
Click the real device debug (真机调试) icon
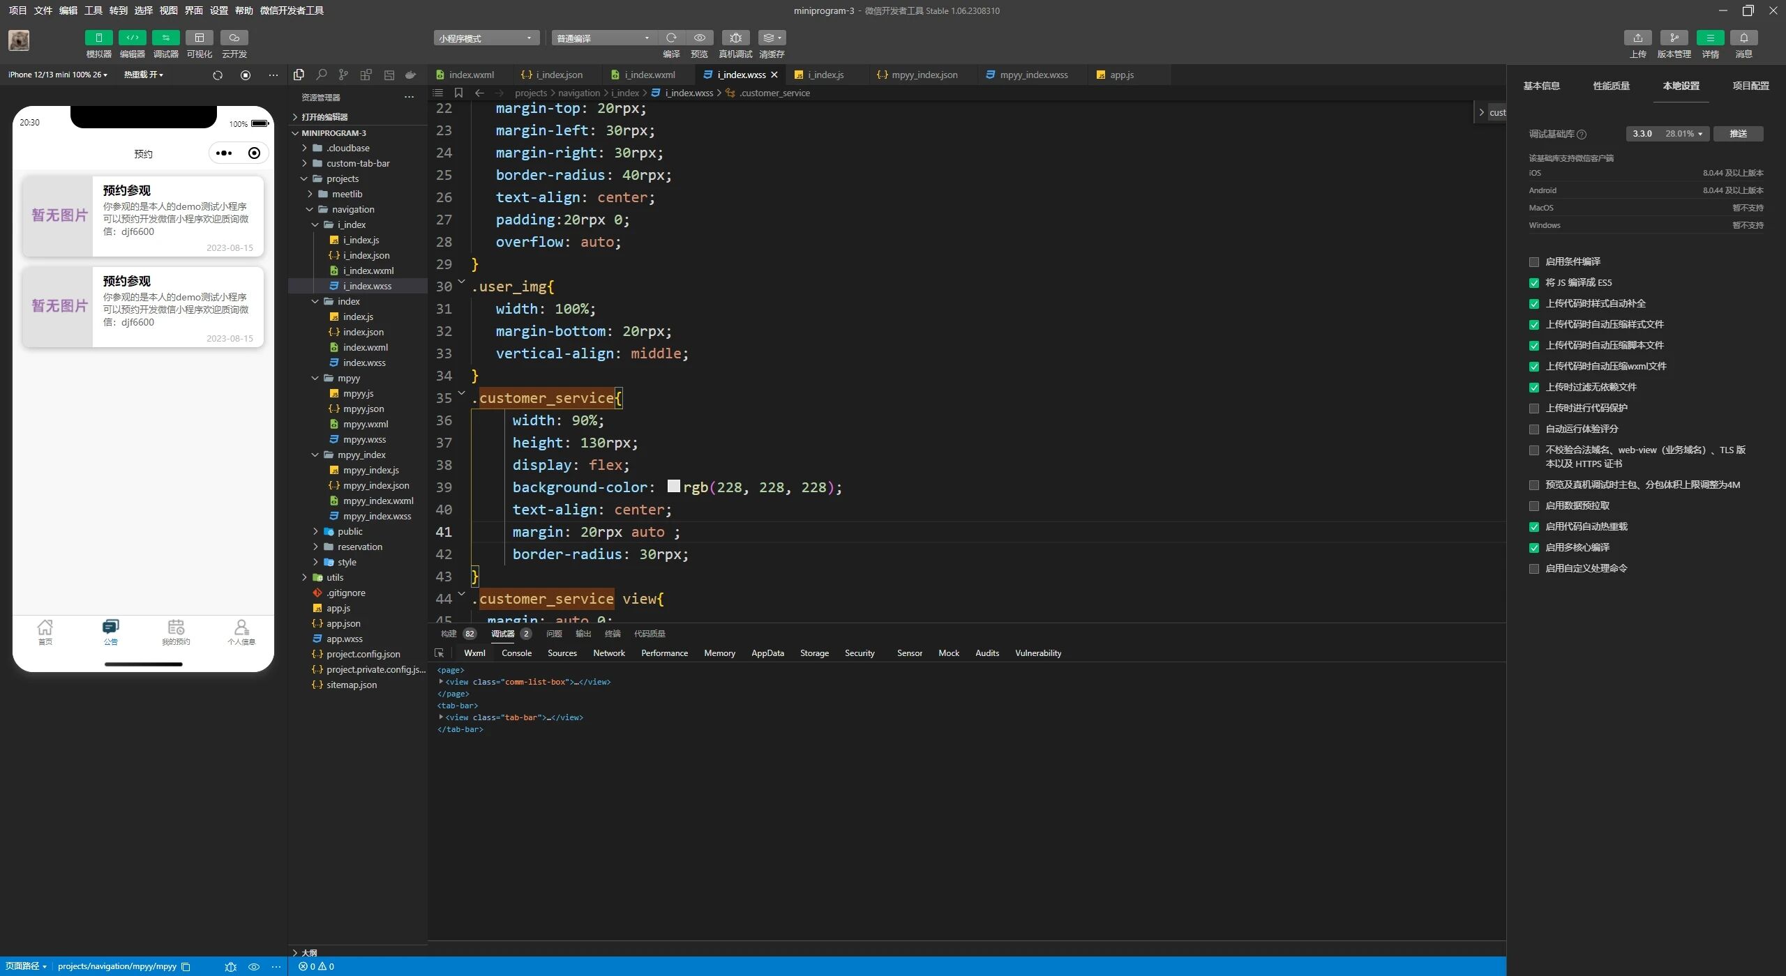click(735, 38)
